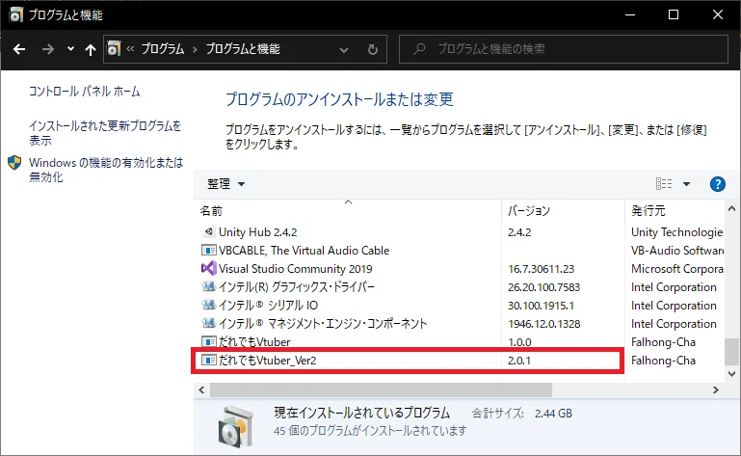The image size is (741, 456).
Task: Select インテル(R) グラフィックス・ドライバー
Action: [297, 287]
